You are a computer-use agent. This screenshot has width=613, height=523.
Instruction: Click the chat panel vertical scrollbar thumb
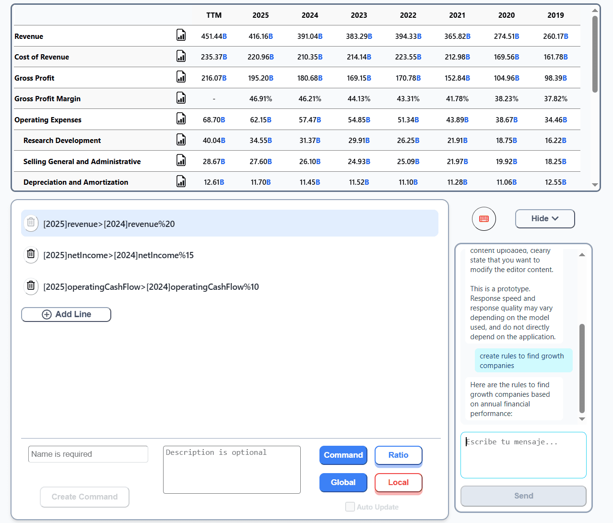click(x=582, y=368)
